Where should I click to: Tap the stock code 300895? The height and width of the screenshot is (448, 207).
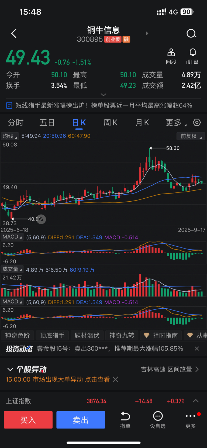point(90,39)
